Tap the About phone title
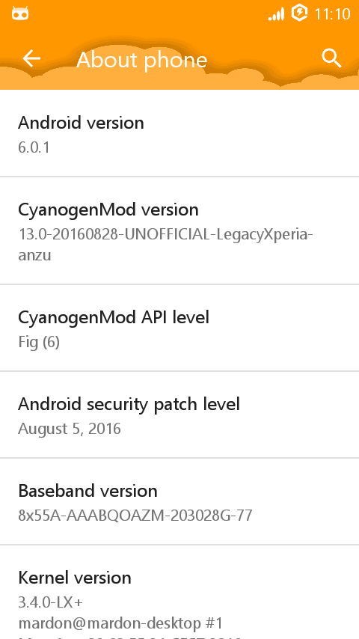359x639 pixels. point(142,60)
